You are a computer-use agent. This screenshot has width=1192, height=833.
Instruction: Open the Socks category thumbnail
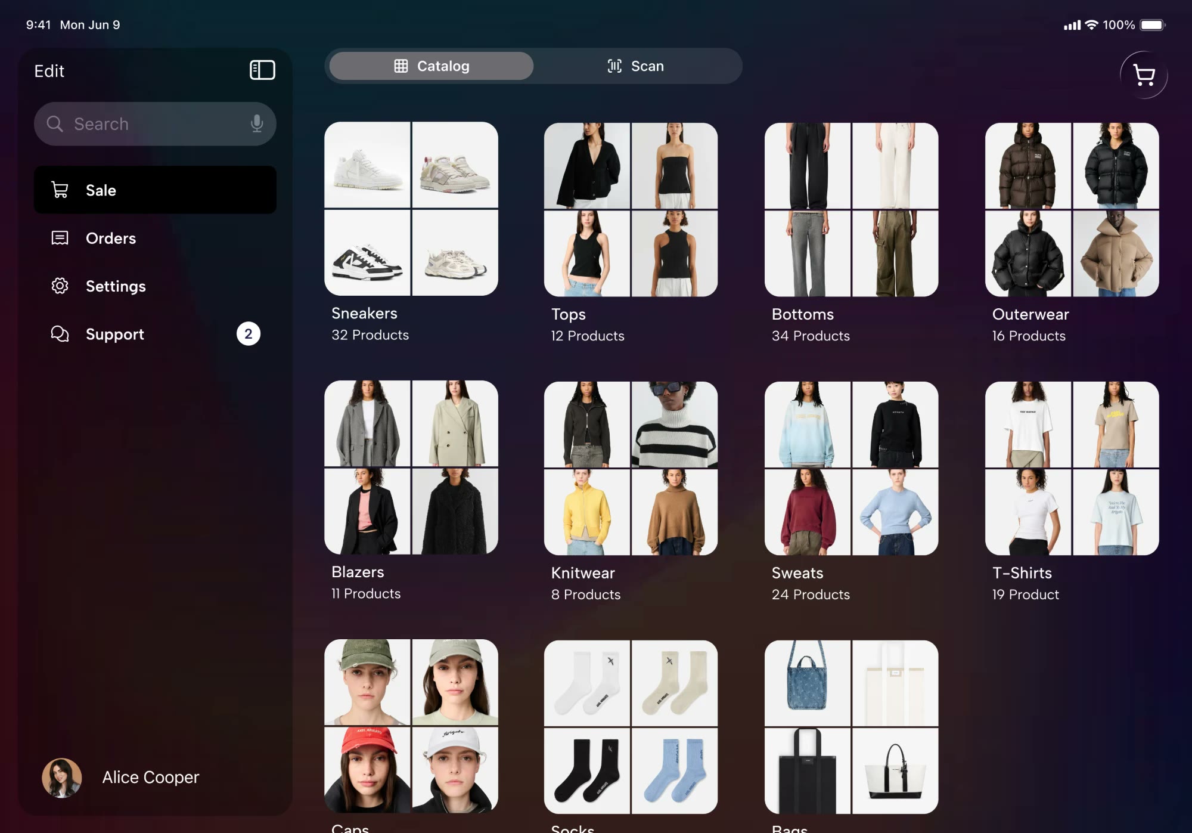point(631,727)
